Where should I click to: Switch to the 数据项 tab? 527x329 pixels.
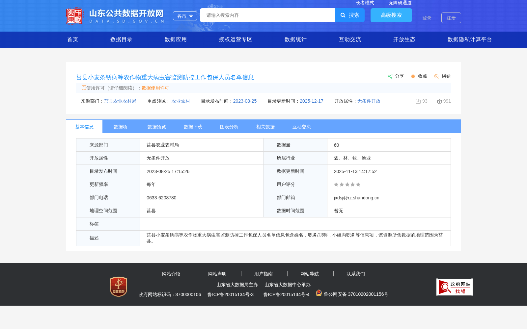click(x=121, y=127)
